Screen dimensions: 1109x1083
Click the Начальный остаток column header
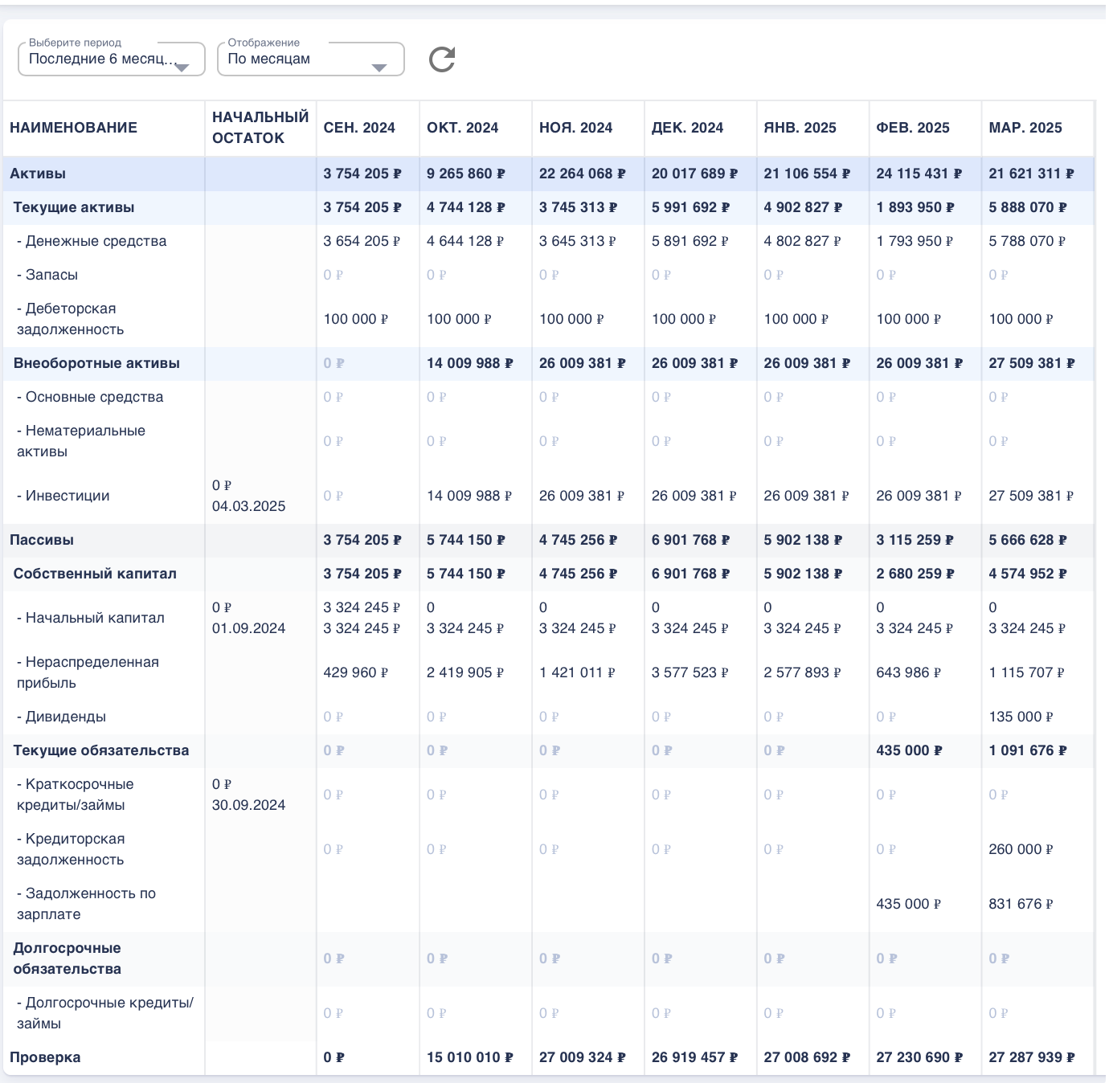[x=260, y=128]
